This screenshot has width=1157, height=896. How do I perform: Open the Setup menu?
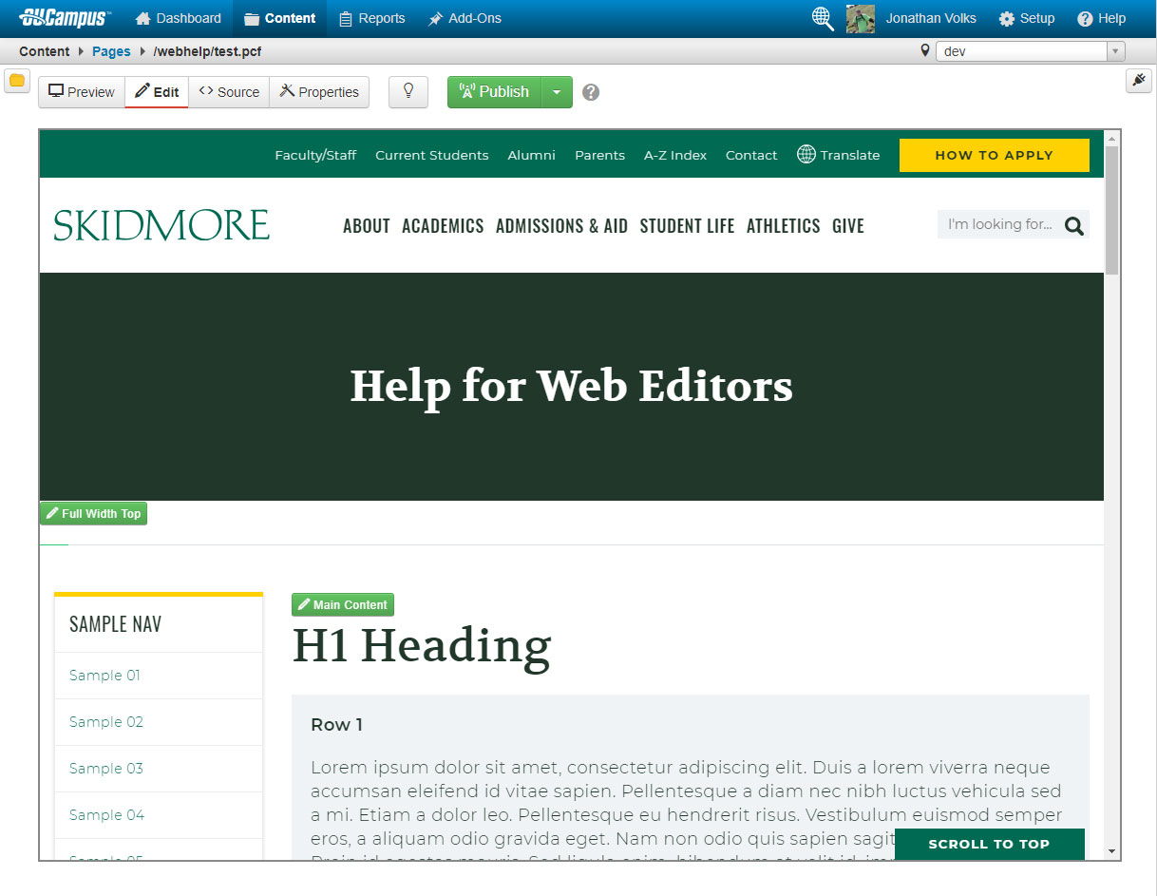coord(1027,18)
